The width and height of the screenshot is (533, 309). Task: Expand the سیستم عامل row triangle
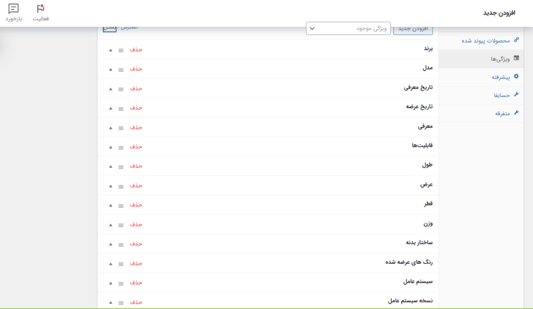(110, 283)
